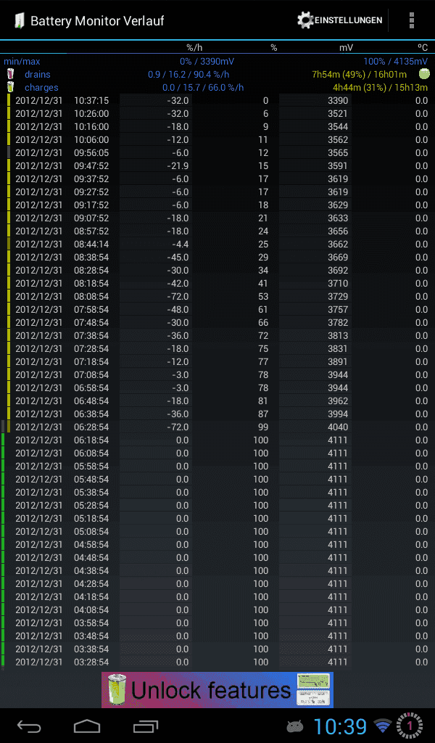Tap the system clock 10:39
The width and height of the screenshot is (435, 743).
click(340, 726)
